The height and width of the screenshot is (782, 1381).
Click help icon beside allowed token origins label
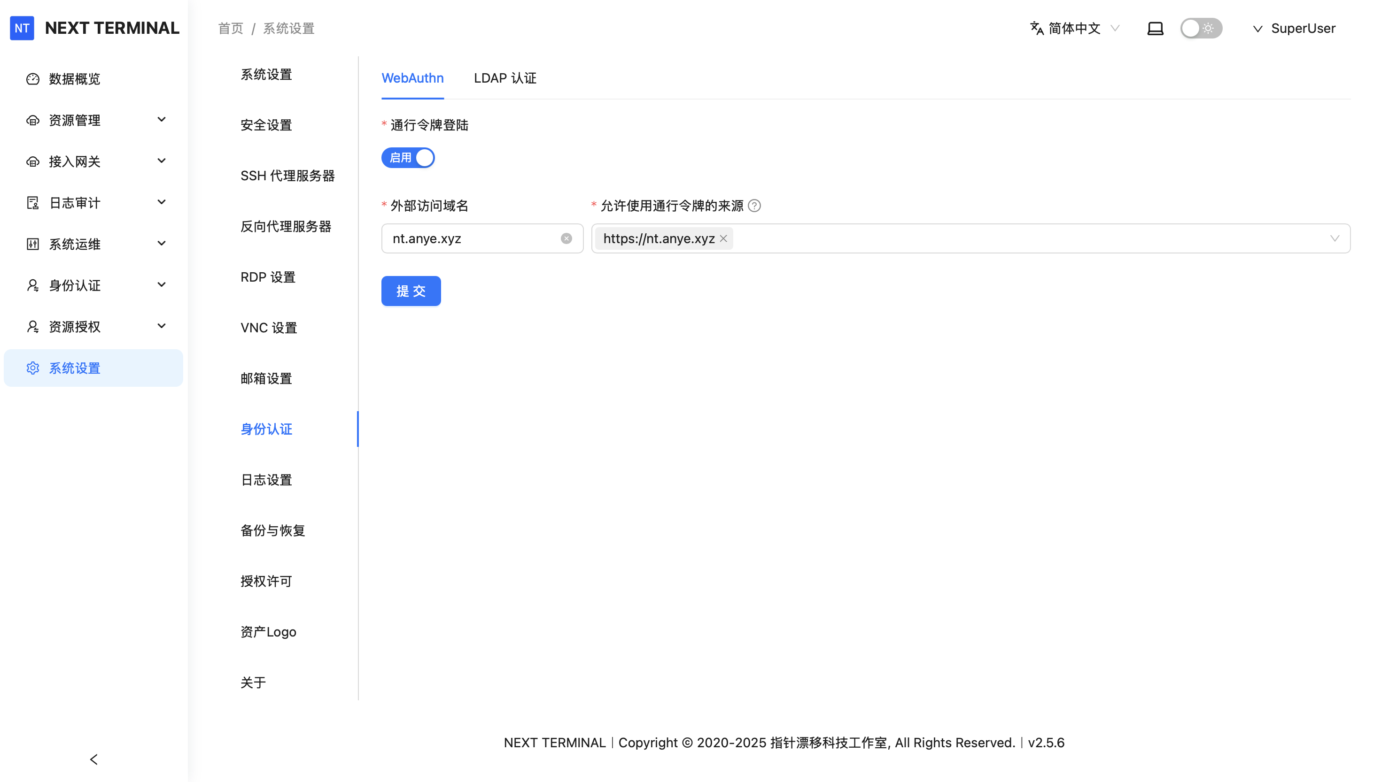[x=754, y=206]
